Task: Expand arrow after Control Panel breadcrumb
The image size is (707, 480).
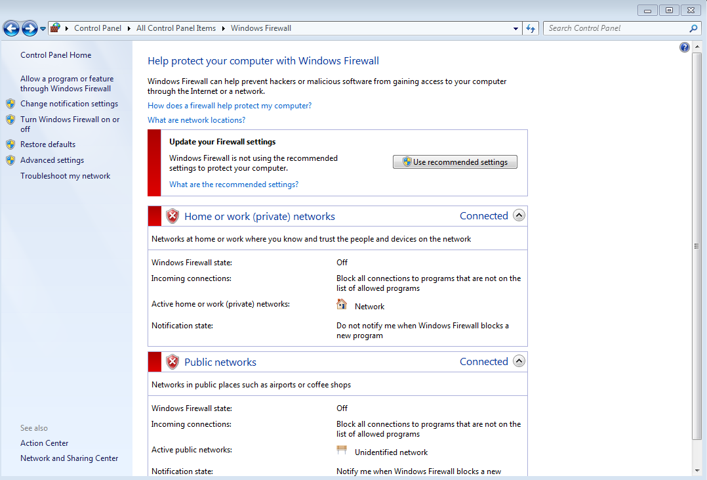Action: pos(129,28)
